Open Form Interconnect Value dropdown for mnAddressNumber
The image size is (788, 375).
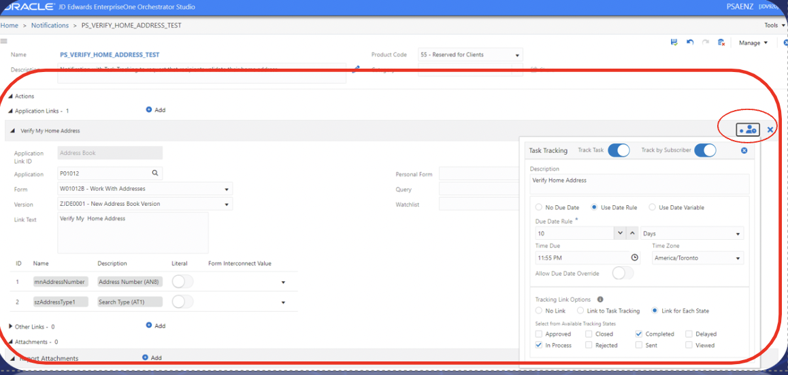click(284, 283)
